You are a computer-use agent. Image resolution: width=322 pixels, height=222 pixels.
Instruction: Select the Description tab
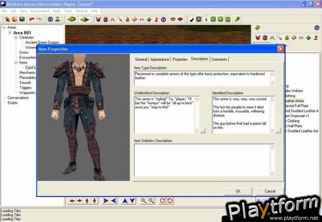199,59
